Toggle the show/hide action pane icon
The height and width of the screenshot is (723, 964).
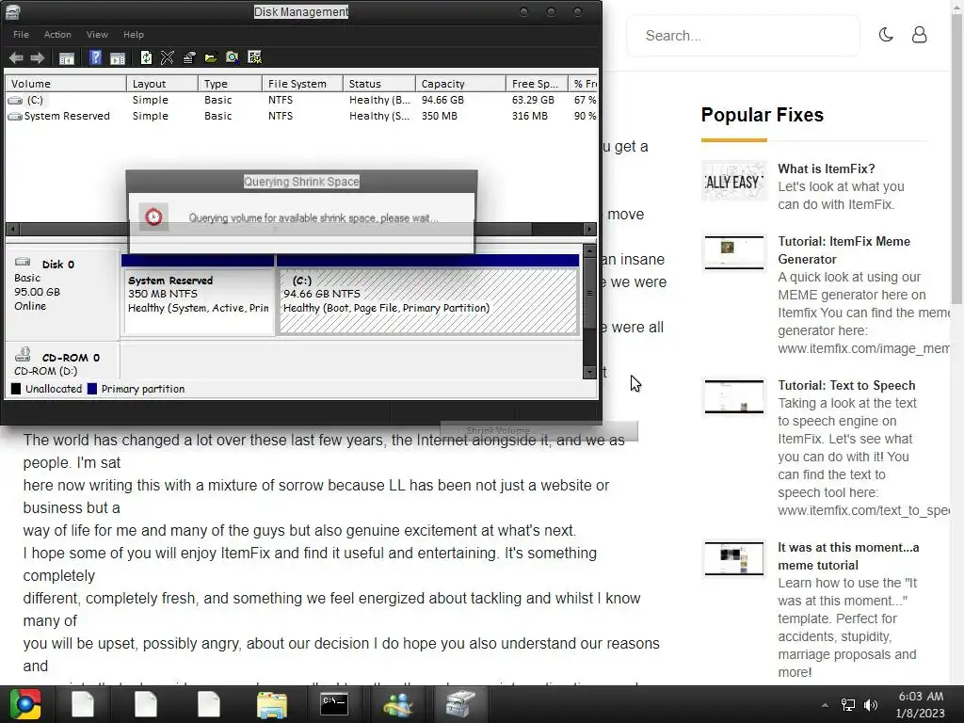click(118, 58)
